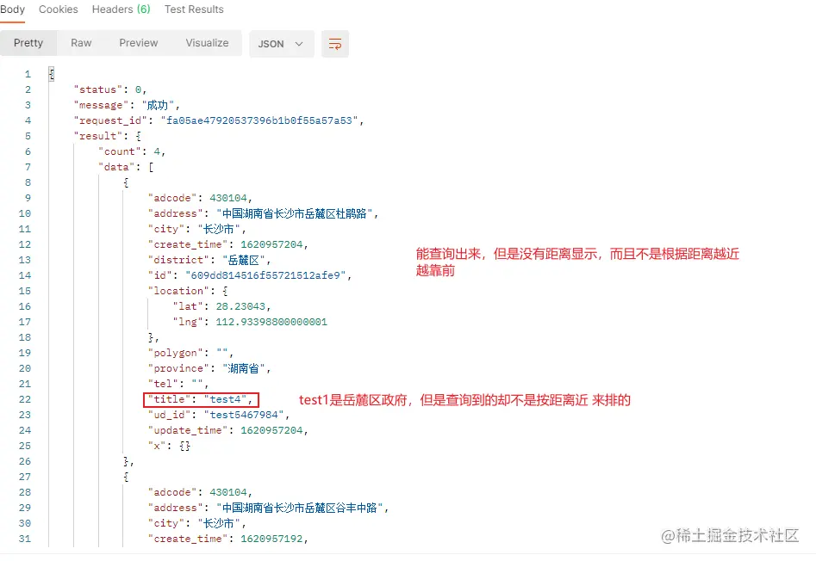
Task: Click the "polygon": "" line
Action: pos(191,353)
